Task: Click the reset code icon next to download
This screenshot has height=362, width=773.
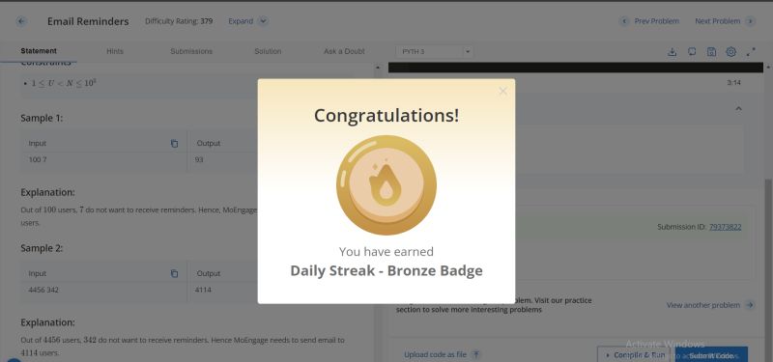Action: click(692, 52)
